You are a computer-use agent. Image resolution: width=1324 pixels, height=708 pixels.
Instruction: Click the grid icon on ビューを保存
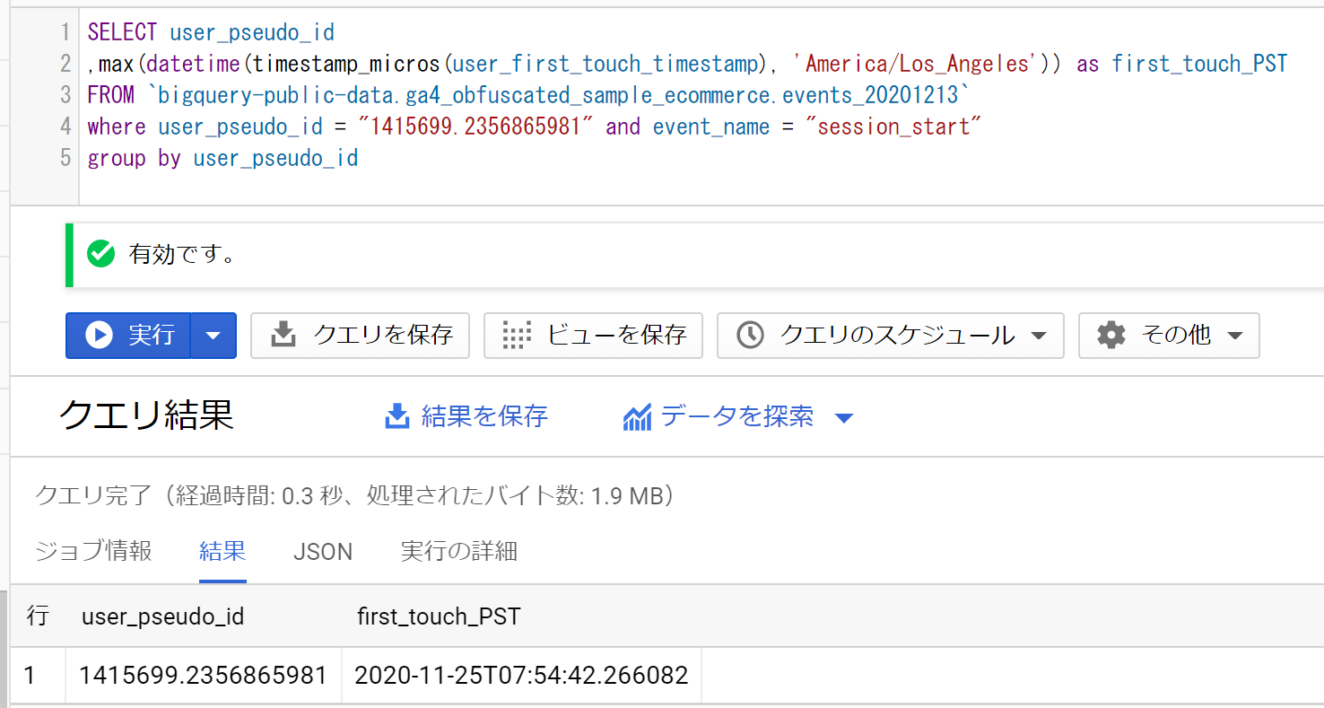tap(517, 336)
